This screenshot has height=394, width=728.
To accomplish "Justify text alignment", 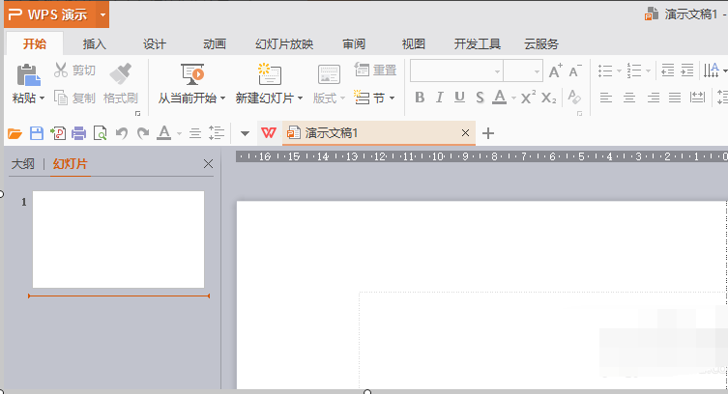I will pos(675,98).
